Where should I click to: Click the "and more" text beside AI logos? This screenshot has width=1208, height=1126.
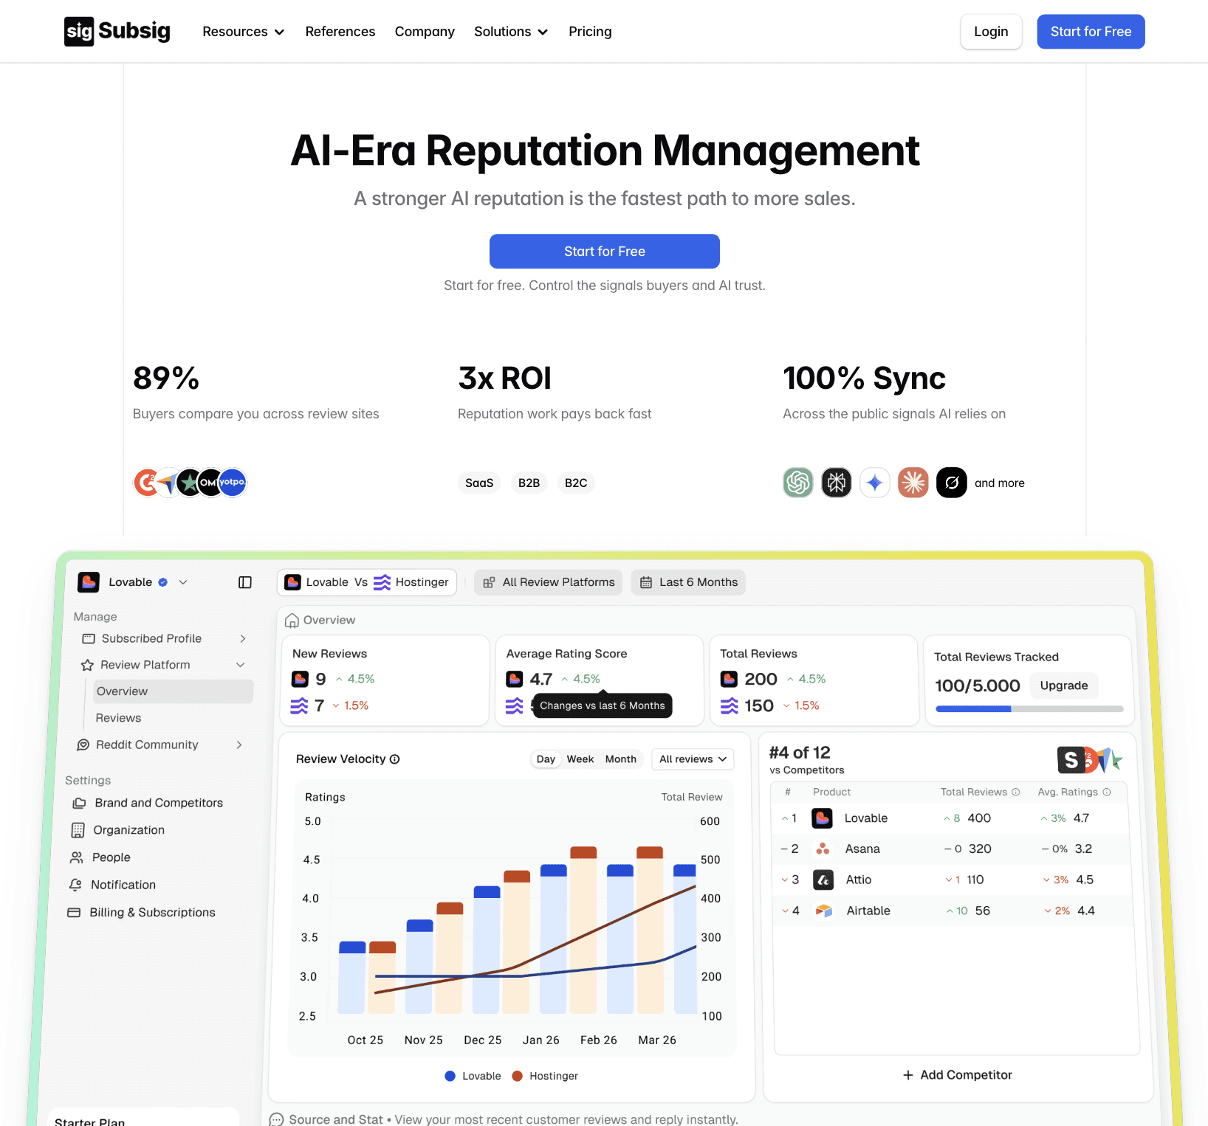tap(1000, 483)
